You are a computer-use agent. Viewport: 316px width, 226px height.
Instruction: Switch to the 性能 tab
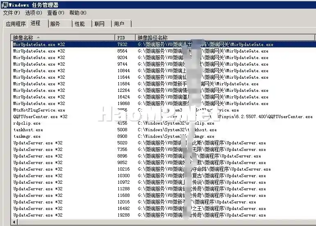point(82,24)
